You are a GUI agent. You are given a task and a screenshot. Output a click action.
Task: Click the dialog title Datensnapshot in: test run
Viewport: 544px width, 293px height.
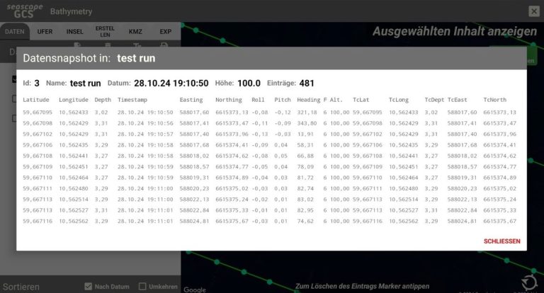[x=89, y=58]
